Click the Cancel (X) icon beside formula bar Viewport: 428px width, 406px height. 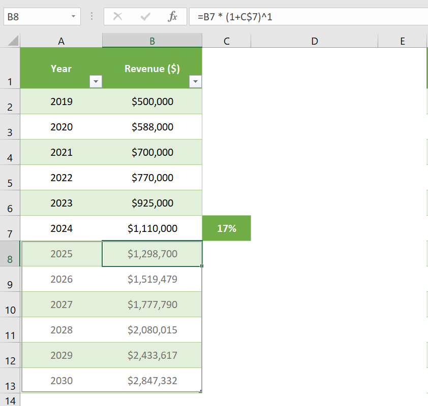(x=117, y=16)
